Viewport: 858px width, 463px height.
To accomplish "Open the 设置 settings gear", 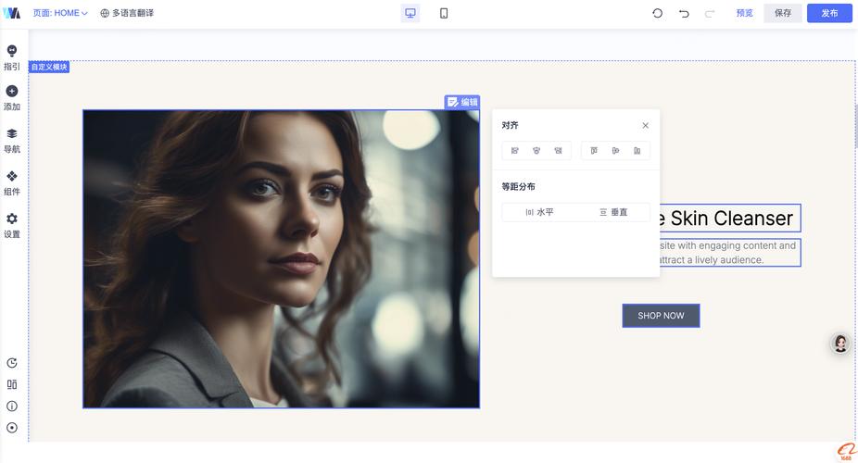I will coord(12,225).
